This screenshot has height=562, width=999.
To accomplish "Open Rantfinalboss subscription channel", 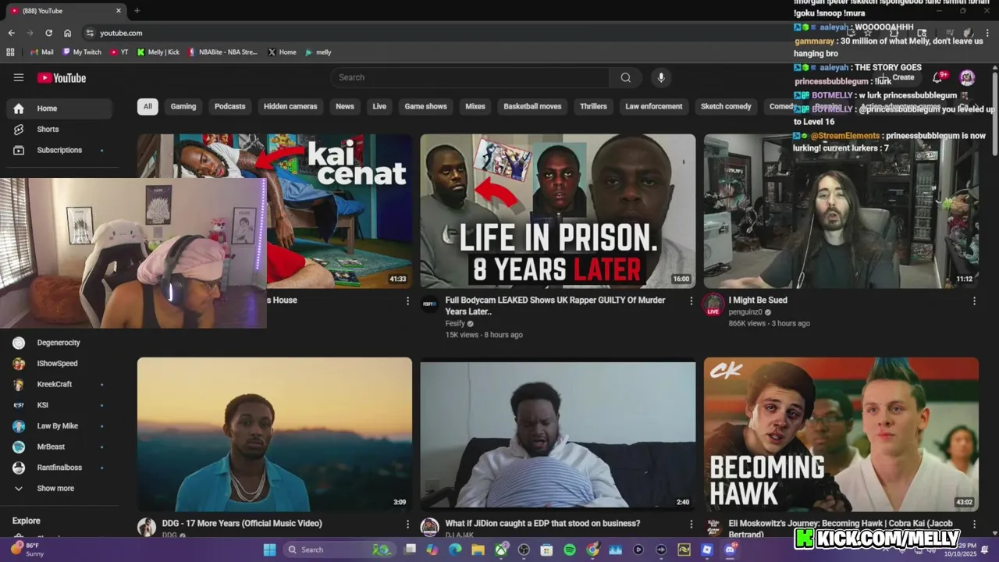I will coord(59,468).
